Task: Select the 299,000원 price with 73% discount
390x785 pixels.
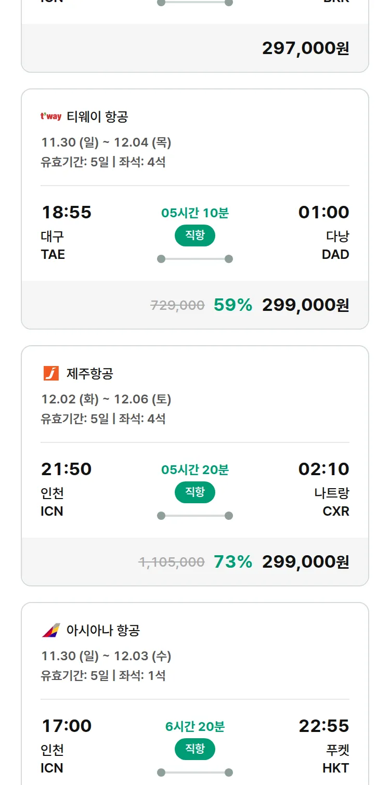Action: (x=305, y=562)
